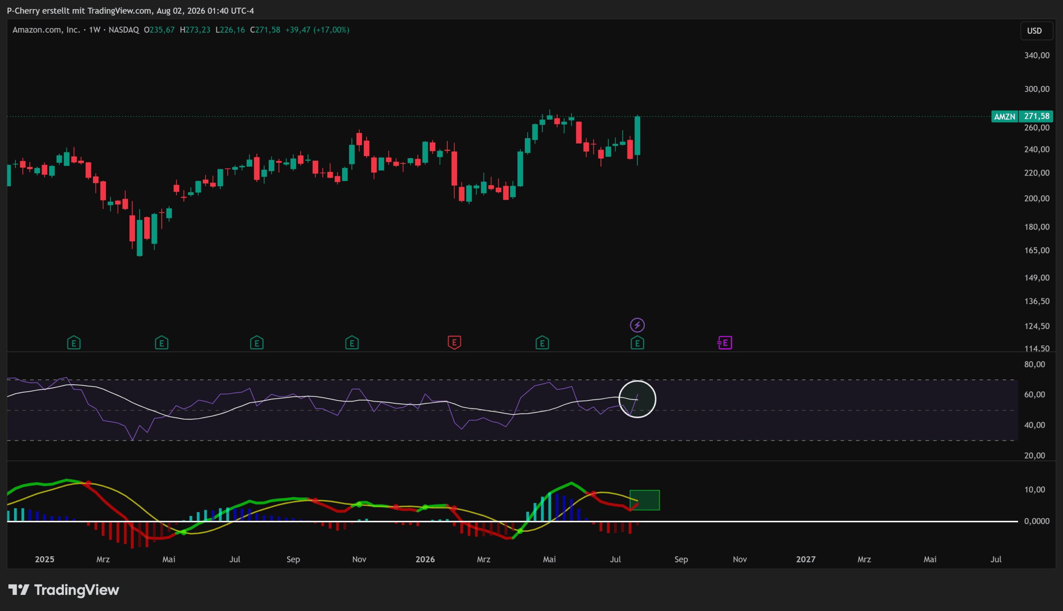Click the 136,50 price axis label

[x=1036, y=301]
